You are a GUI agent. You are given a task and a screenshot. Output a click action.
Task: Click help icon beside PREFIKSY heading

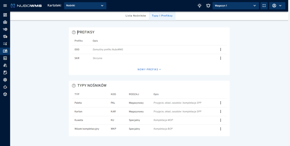pyautogui.click(x=74, y=32)
